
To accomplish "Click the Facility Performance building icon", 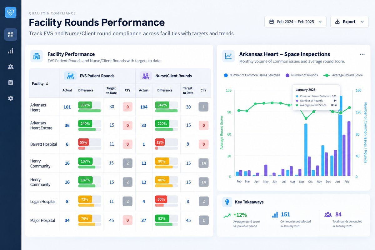I will (x=37, y=56).
